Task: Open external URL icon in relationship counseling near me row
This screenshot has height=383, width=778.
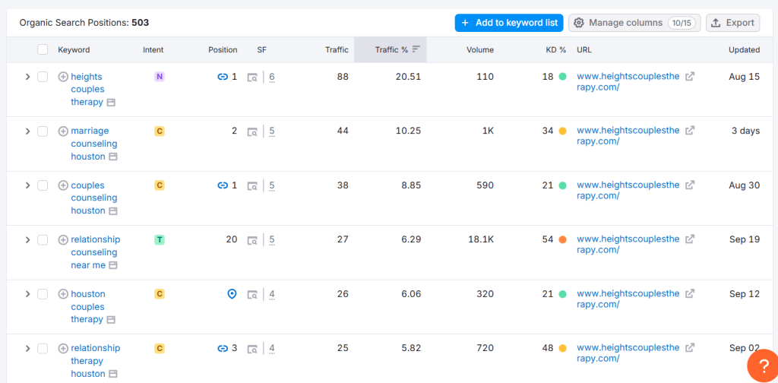Action: tap(690, 239)
